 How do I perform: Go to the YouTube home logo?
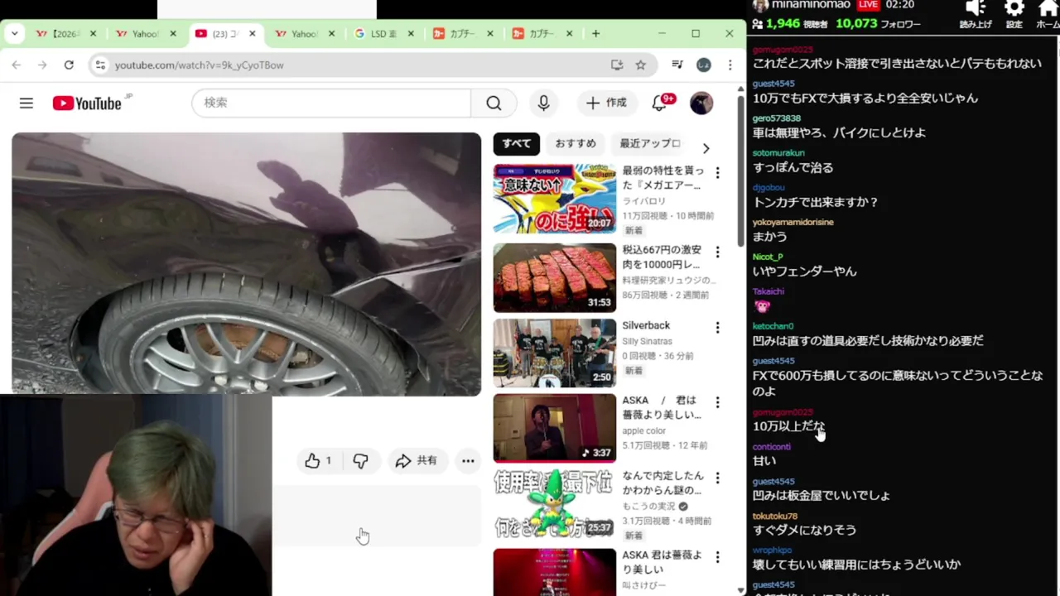(87, 103)
